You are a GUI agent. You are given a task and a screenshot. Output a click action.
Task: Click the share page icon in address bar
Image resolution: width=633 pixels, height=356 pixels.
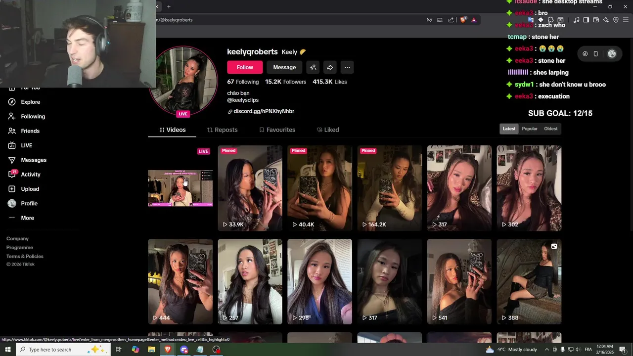[451, 20]
